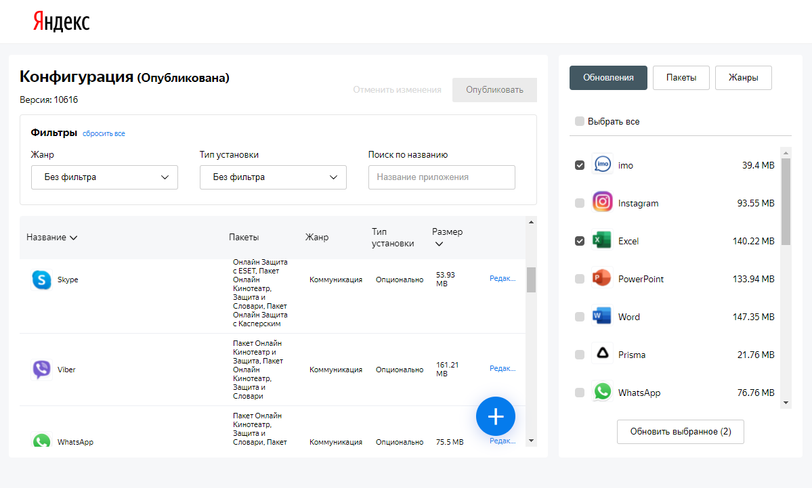Click the app name search field
This screenshot has width=812, height=488.
pos(442,177)
